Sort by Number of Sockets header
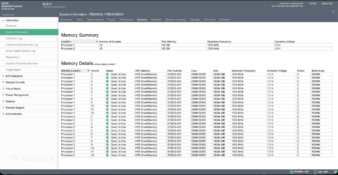The height and width of the screenshot is (175, 338). (110, 41)
